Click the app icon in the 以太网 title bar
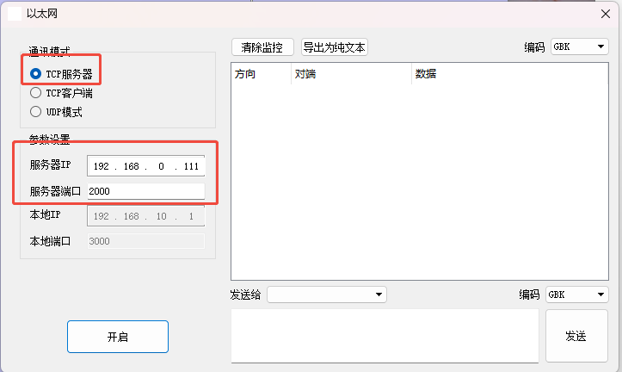 [x=15, y=13]
